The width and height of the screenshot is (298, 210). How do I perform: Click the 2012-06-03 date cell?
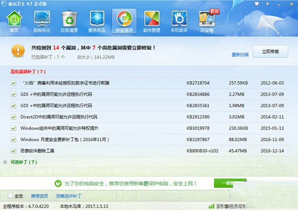pos(272,83)
